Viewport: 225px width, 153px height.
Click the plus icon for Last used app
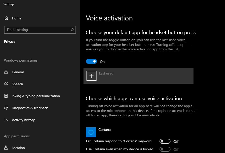click(x=91, y=76)
